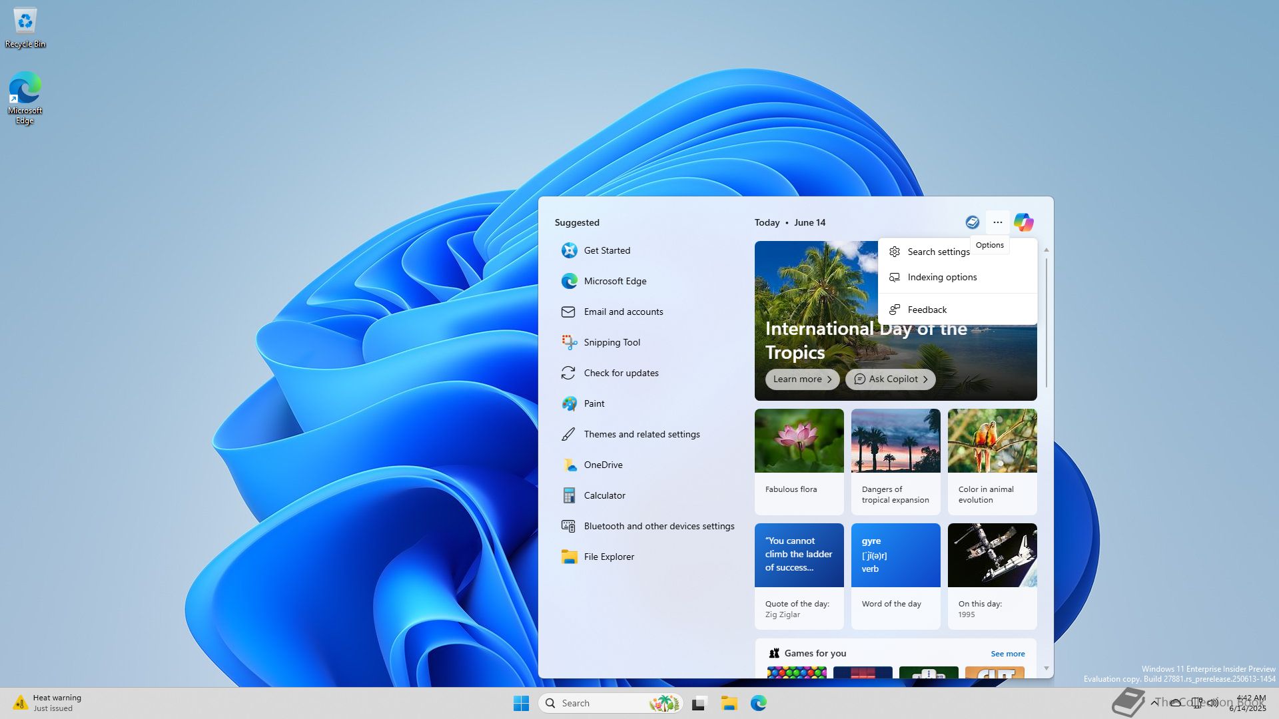Expand hidden system tray icons chevron
This screenshot has height=719, width=1279.
[1154, 702]
